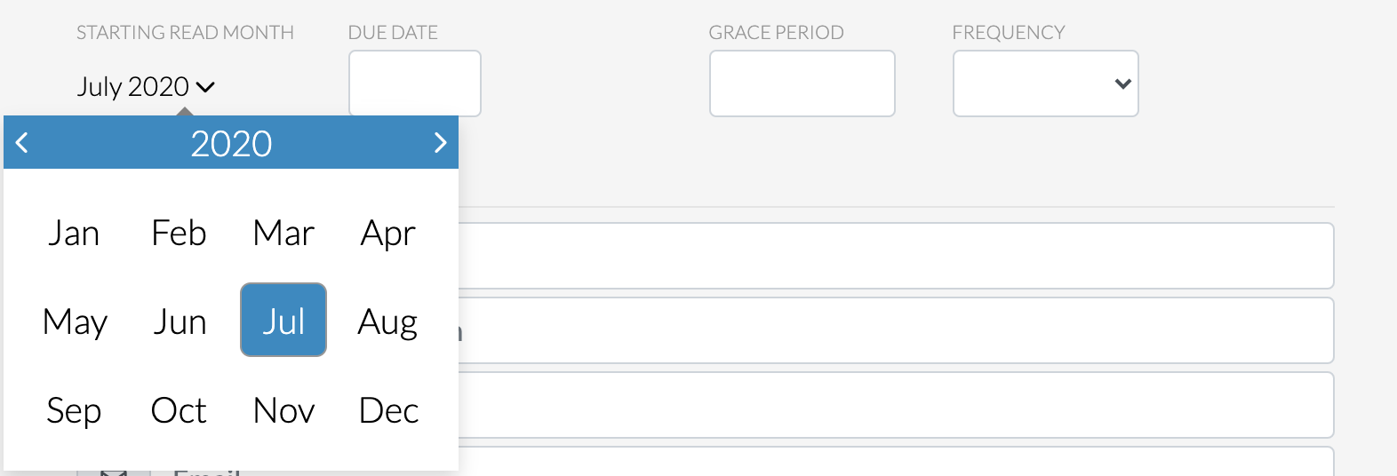Choose Apr as the starting month

coord(388,233)
